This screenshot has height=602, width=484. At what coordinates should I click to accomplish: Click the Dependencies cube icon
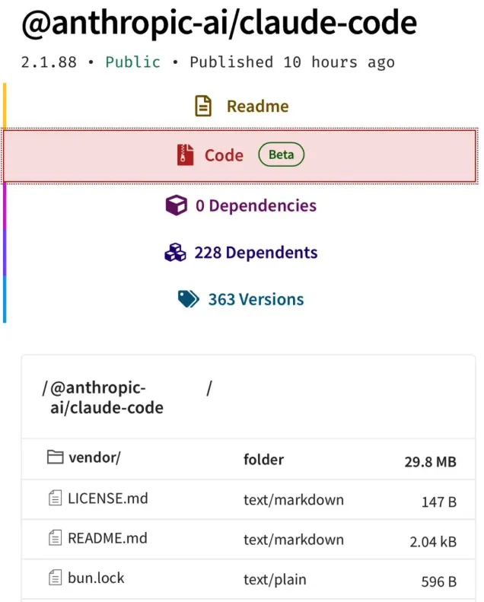pos(177,205)
